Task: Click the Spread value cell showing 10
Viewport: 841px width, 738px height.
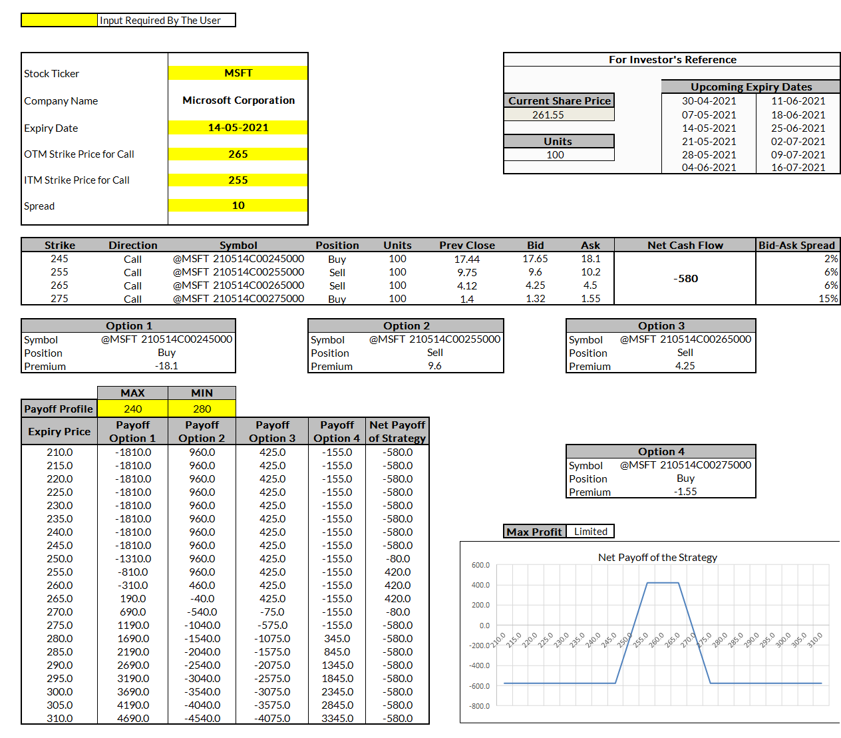Action: (x=238, y=206)
